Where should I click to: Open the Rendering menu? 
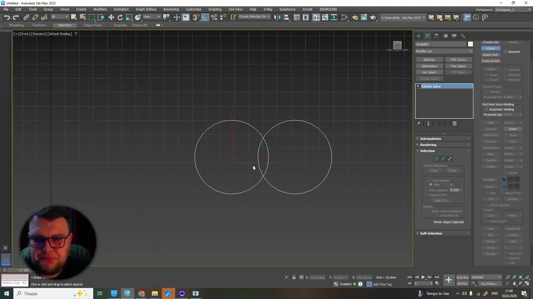(x=171, y=9)
